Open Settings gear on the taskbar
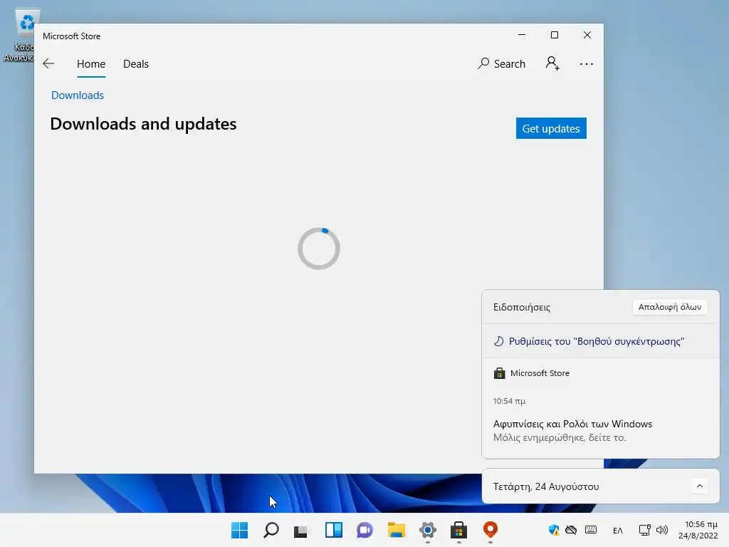The image size is (729, 547). click(427, 530)
